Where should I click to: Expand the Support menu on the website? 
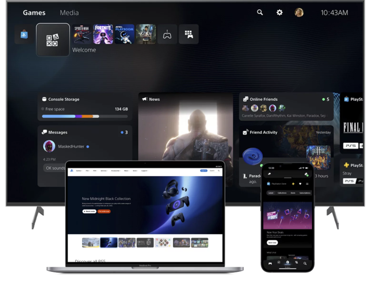point(144,170)
